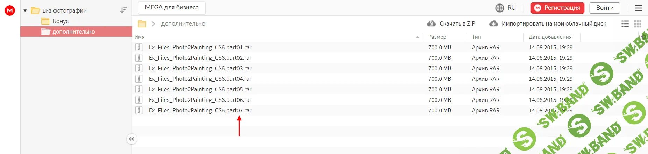Sort by Дата добавления column
This screenshot has width=648, height=154.
tap(550, 37)
